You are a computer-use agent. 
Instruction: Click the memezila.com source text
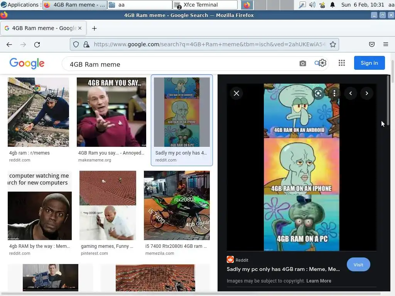(159, 254)
